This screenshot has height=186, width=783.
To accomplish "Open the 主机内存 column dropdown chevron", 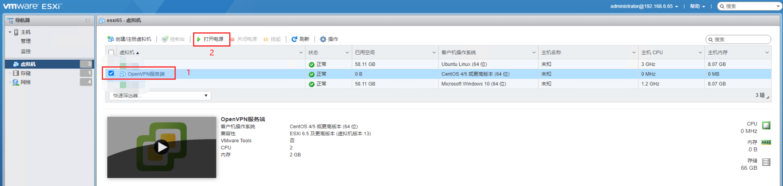I will 767,52.
